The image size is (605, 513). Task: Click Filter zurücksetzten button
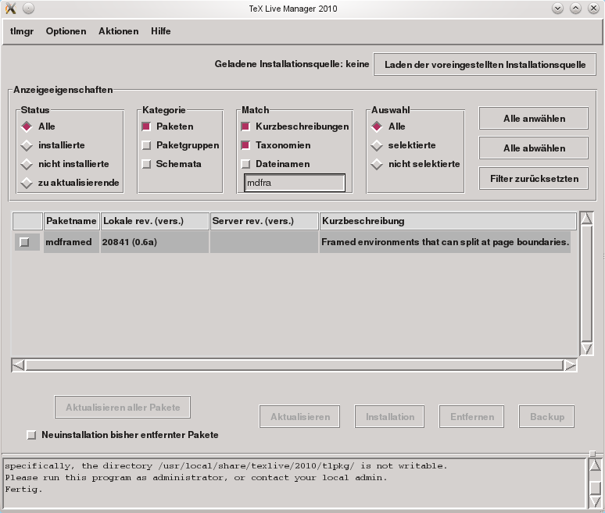534,179
